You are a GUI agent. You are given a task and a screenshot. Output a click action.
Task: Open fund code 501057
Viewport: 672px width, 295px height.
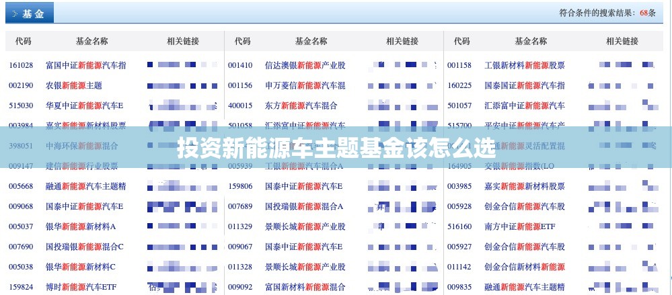pyautogui.click(x=459, y=106)
